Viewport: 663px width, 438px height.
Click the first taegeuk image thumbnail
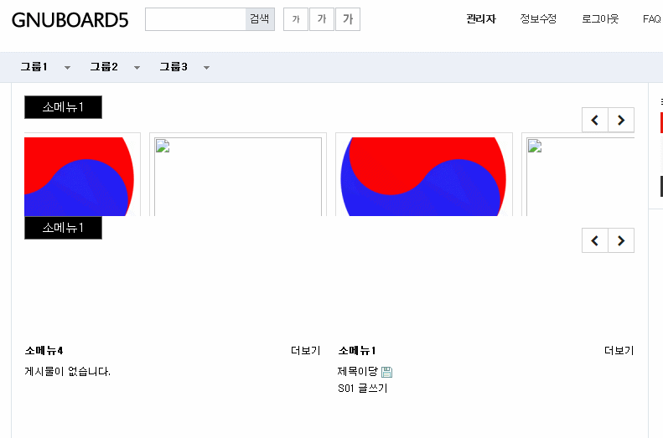80,177
